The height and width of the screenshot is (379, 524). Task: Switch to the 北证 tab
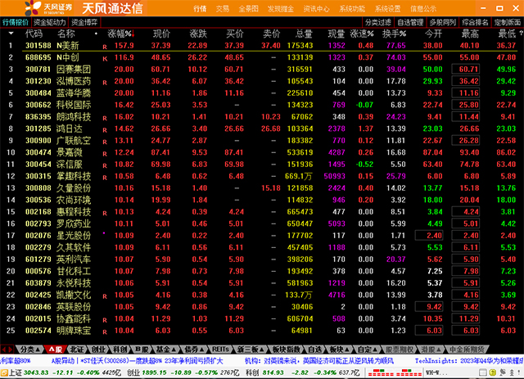[x=77, y=350]
